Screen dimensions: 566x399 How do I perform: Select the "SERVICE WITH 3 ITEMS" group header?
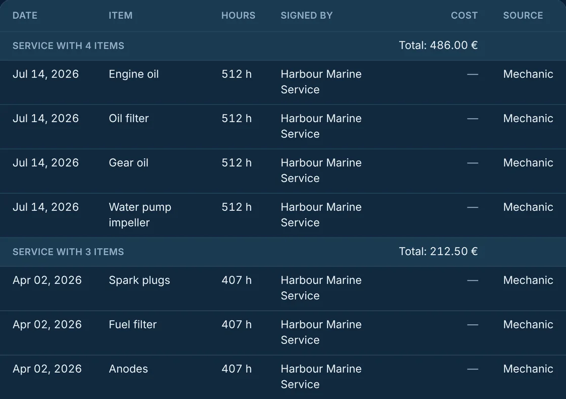[x=68, y=252]
